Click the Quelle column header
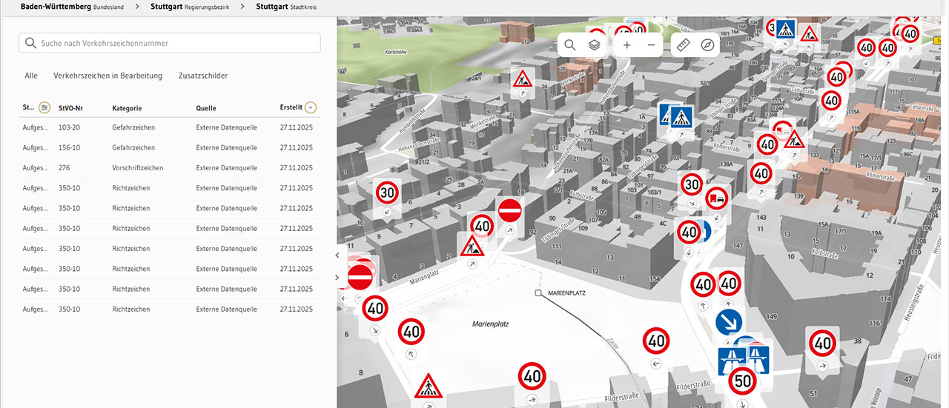 tap(206, 108)
